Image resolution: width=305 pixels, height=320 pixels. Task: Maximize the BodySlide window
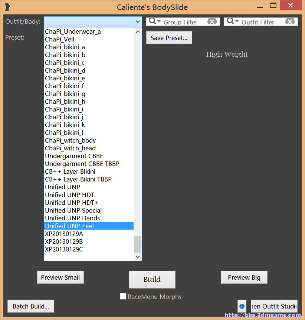coord(273,6)
